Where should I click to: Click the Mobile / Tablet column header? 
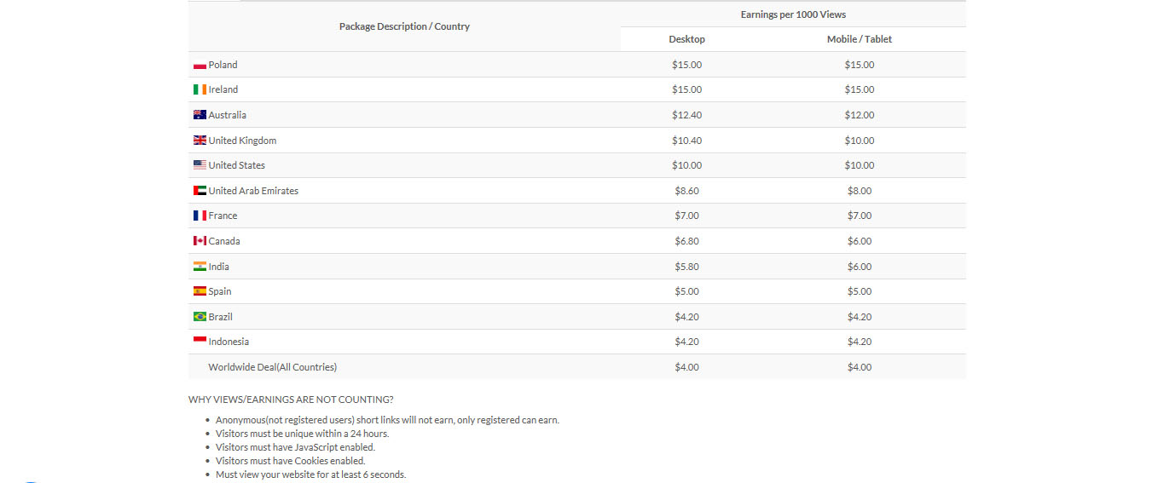[x=860, y=39]
